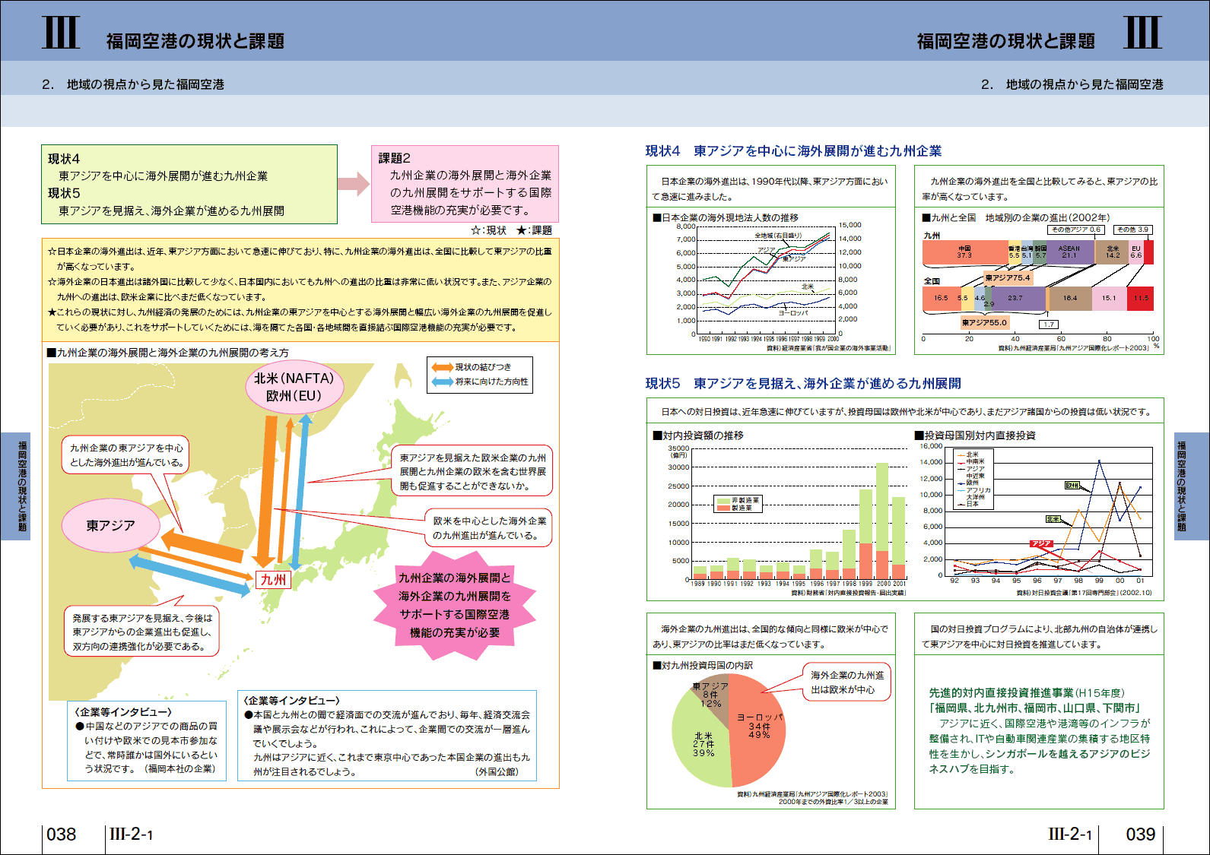
Task: Click the red アジア label on the line chart
Action: coord(1041,543)
